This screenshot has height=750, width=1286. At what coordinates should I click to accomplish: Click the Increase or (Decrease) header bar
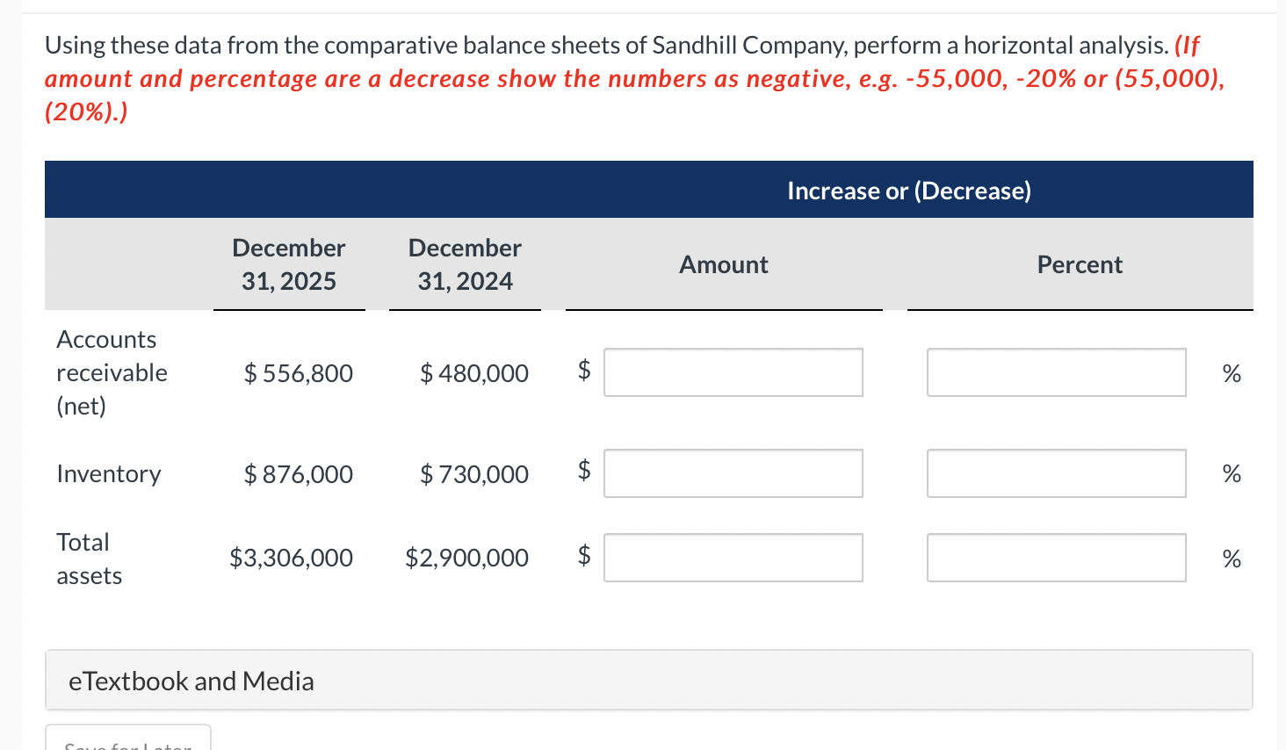[909, 190]
